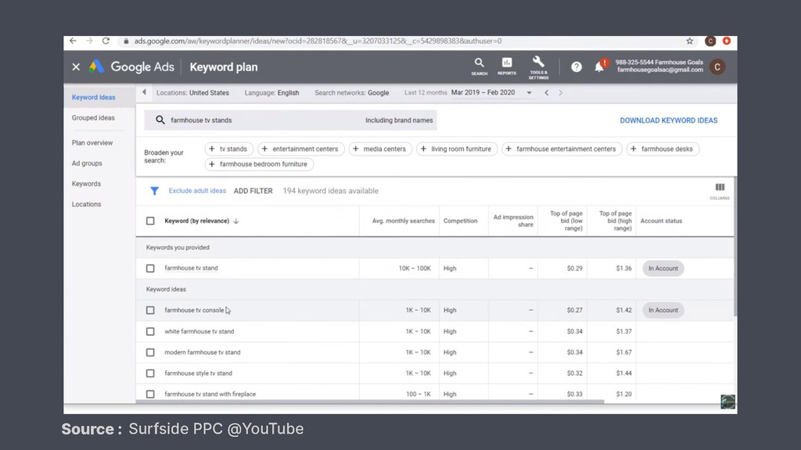Toggle select-all keywords checkbox
801x450 pixels.
(150, 221)
